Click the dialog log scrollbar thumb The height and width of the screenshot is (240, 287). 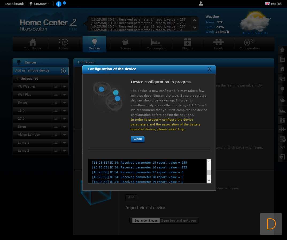[209, 172]
